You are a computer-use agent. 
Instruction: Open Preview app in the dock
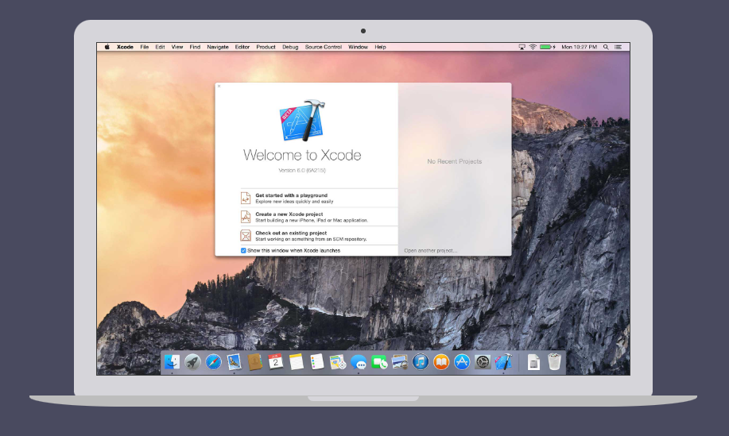(x=399, y=361)
